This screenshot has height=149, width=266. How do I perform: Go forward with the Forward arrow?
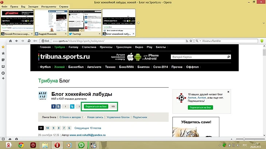tap(23, 41)
